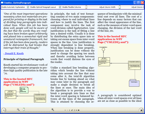Maximize the FlowDoc_OptimalParagraph window
This screenshot has height=114, width=145.
pyautogui.click(x=139, y=3)
